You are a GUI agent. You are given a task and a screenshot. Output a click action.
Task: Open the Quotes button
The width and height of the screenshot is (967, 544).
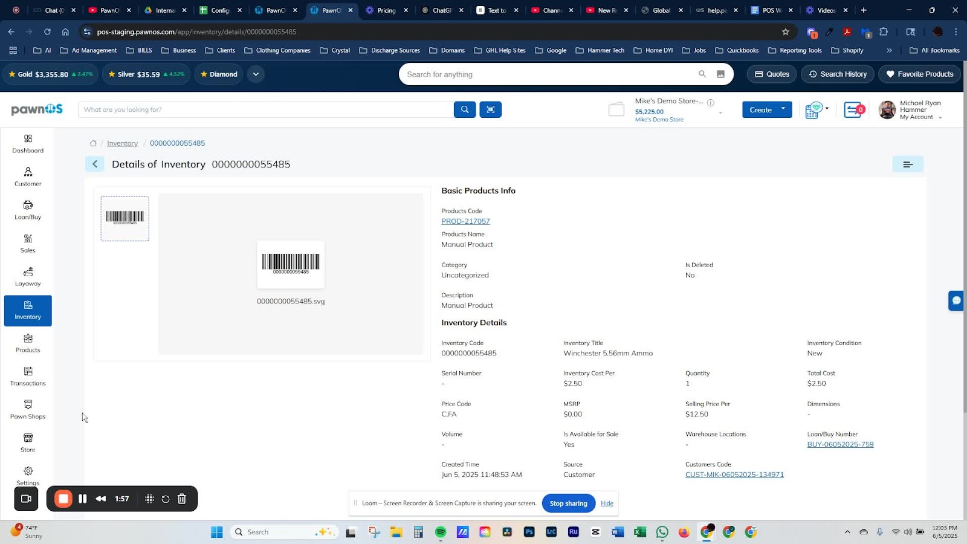[x=772, y=74]
